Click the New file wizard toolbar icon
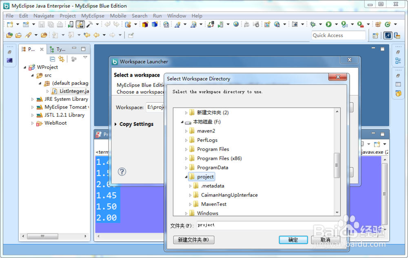The height and width of the screenshot is (258, 408). [x=10, y=24]
